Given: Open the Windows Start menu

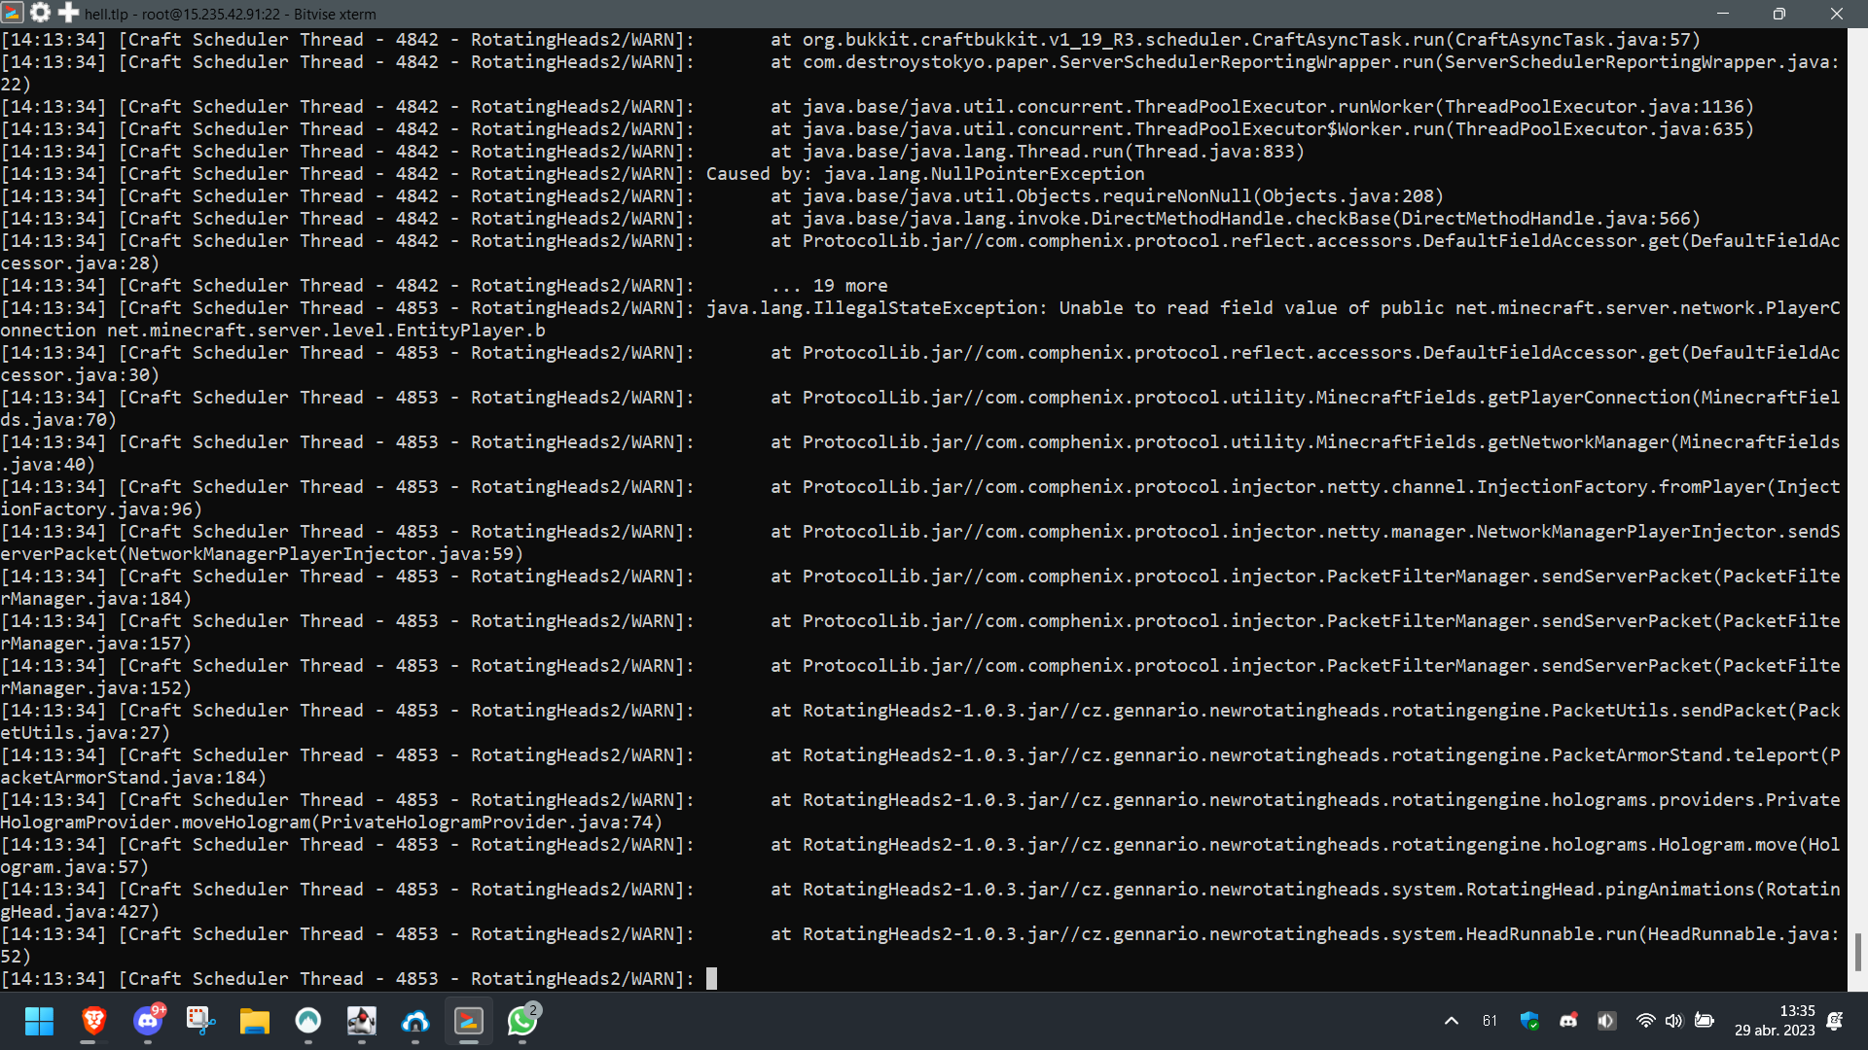Looking at the screenshot, I should pos(40,1021).
